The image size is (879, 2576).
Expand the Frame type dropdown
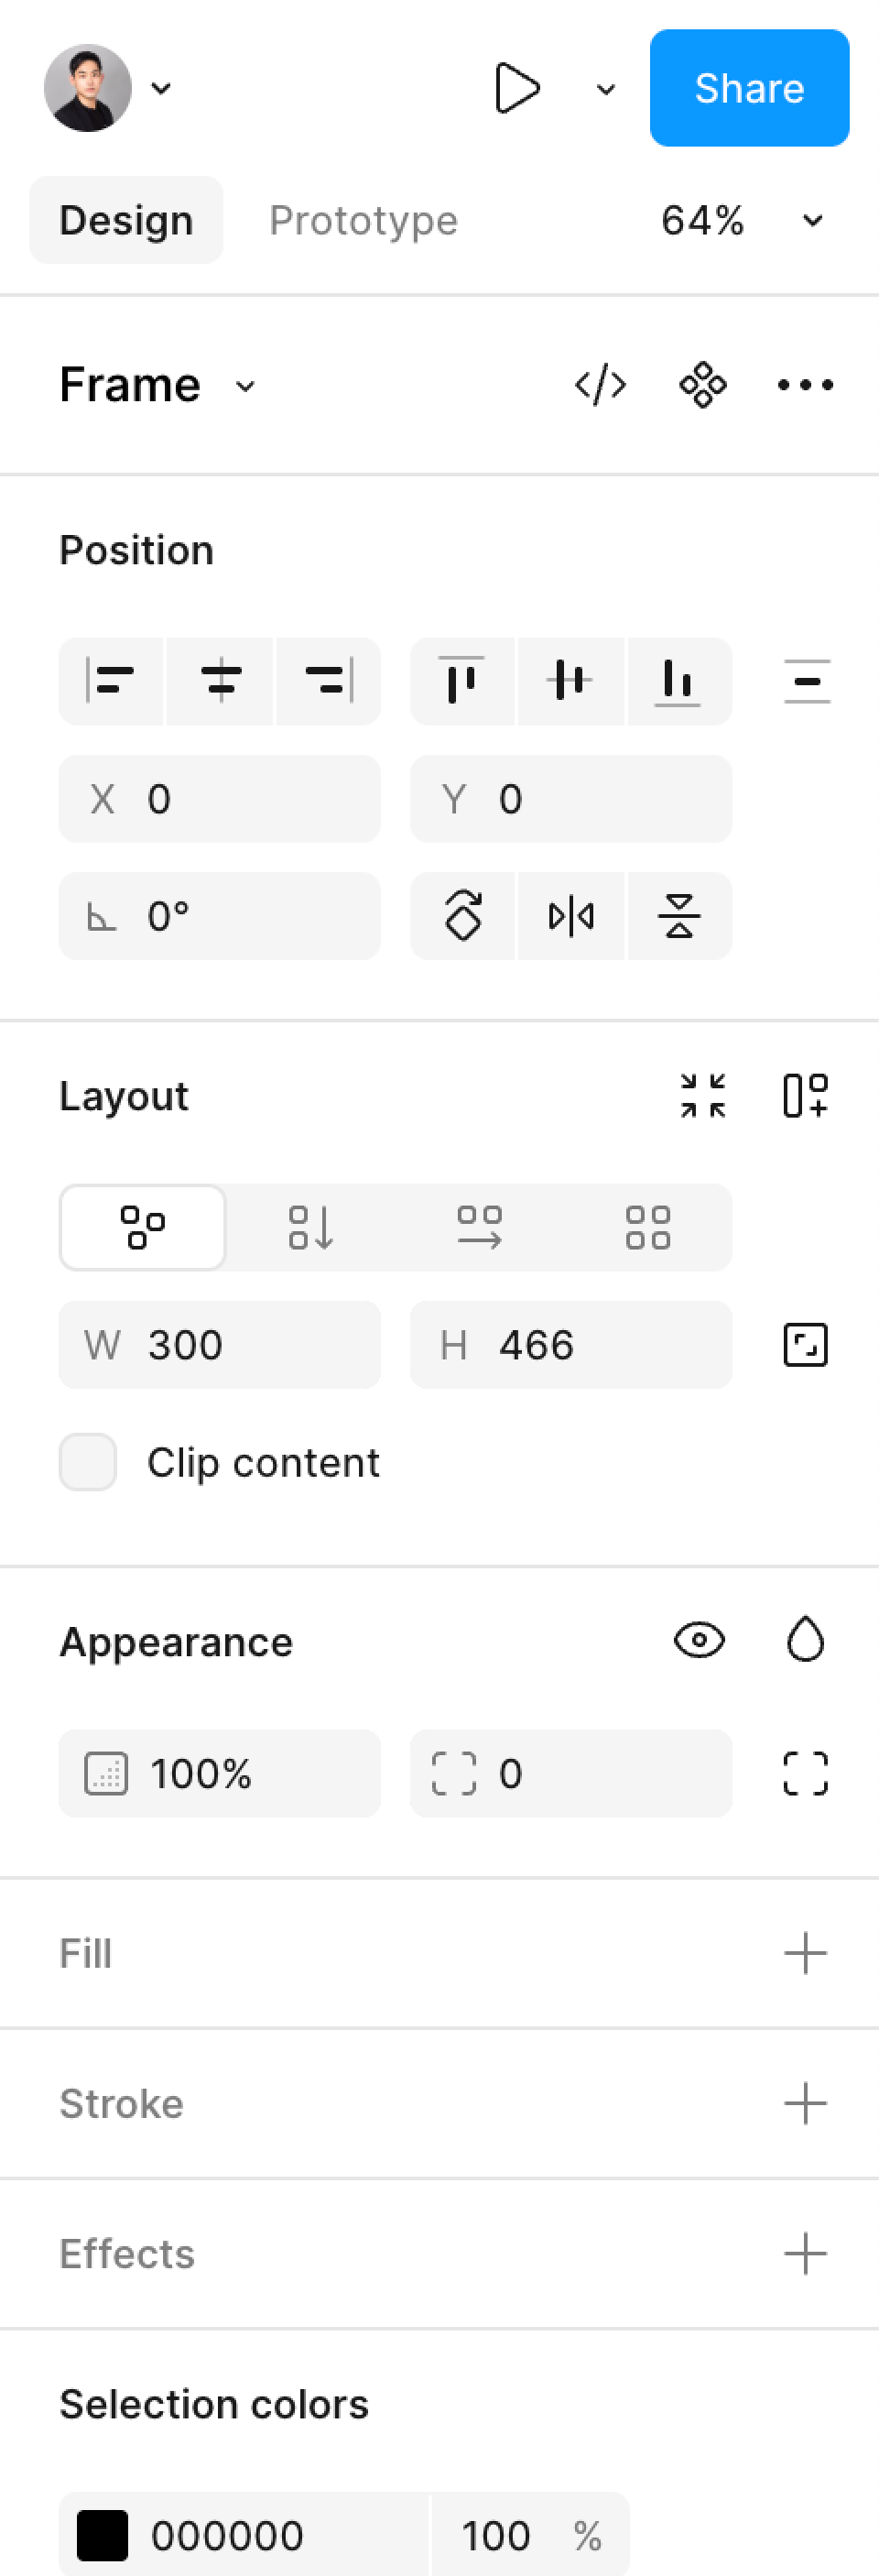point(245,386)
